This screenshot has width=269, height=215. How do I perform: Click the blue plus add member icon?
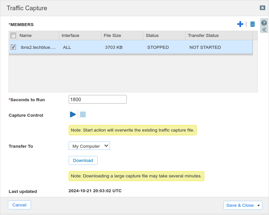(x=240, y=24)
